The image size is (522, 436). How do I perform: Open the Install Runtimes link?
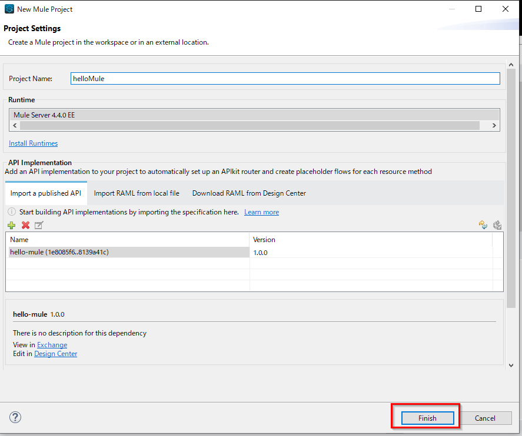click(33, 143)
